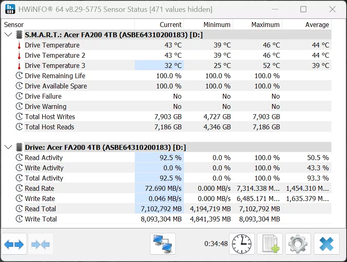Open the remote/network monitoring computers icon
The image size is (347, 262).
tap(163, 244)
